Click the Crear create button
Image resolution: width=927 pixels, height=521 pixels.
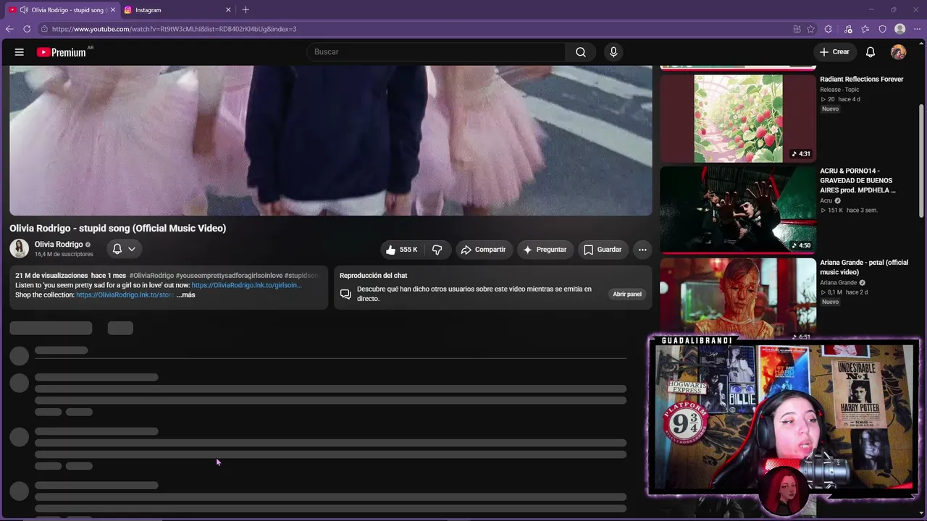tap(834, 52)
